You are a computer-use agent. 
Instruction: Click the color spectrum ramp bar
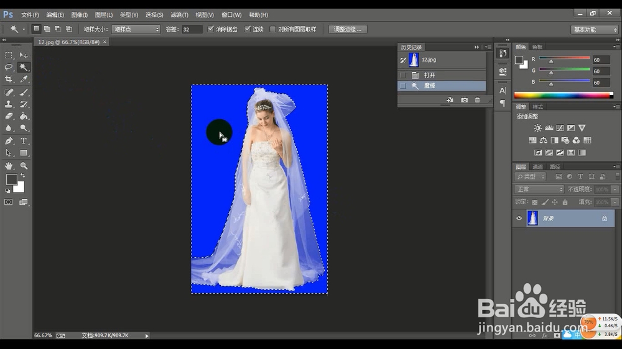(x=563, y=95)
